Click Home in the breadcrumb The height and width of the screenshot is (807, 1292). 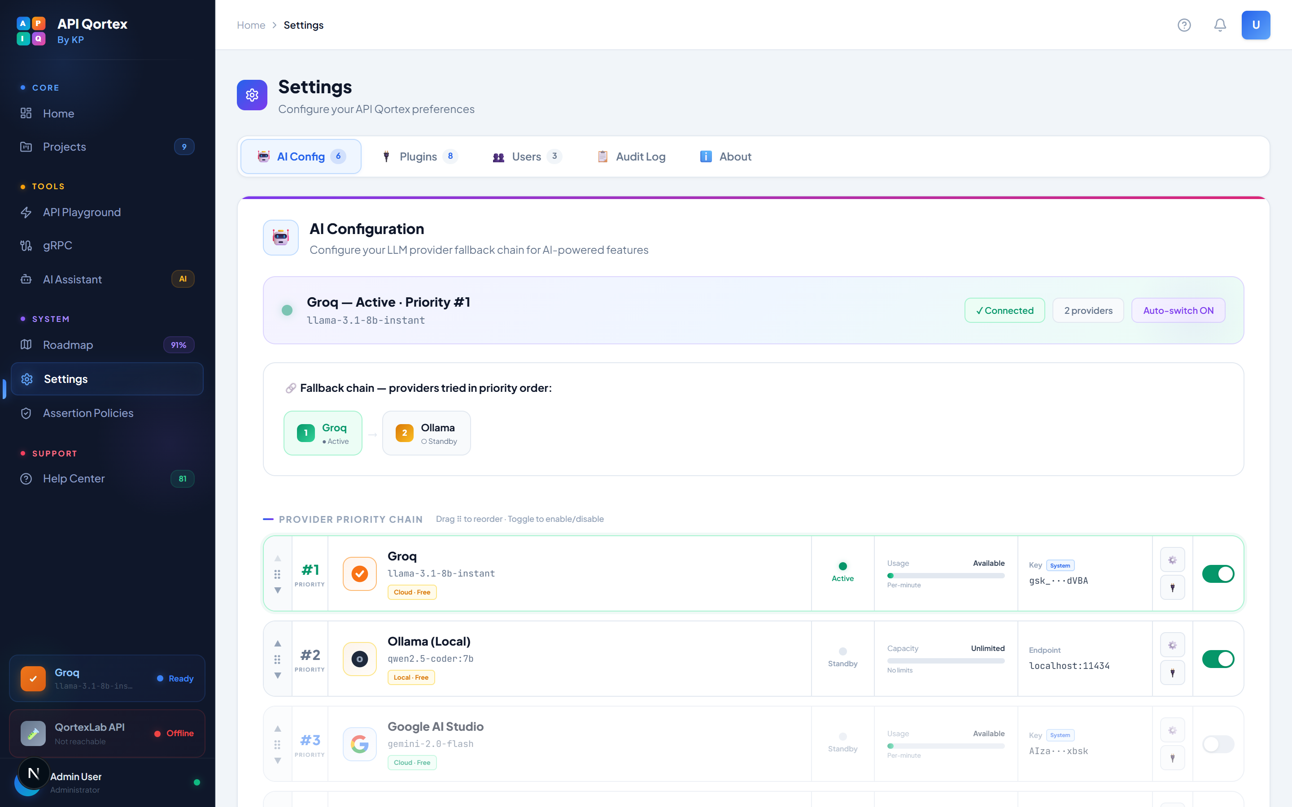coord(251,25)
